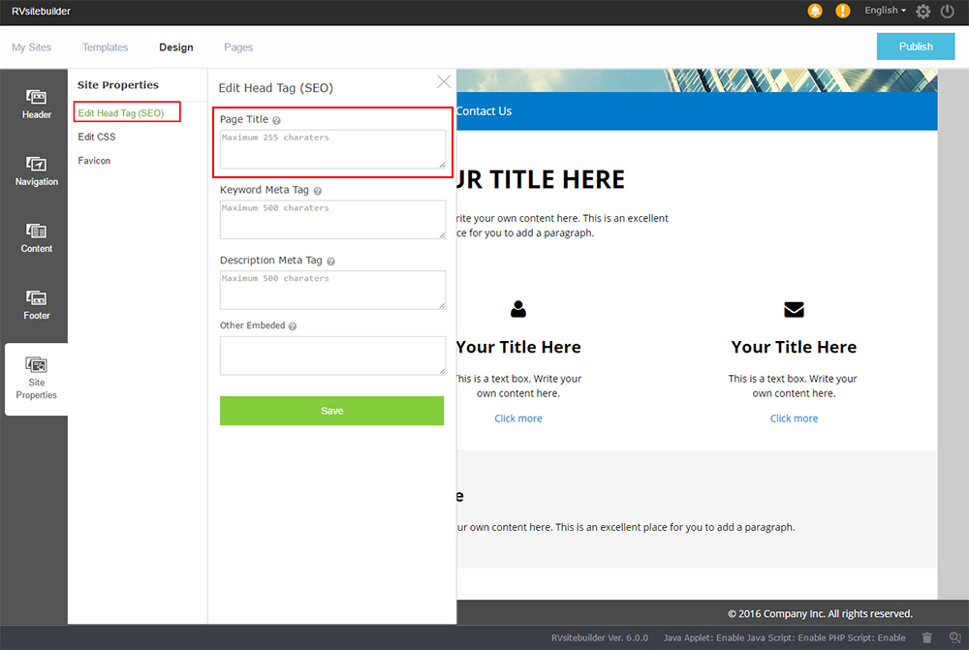Click the help icon beside Page Title
This screenshot has width=969, height=650.
[277, 121]
